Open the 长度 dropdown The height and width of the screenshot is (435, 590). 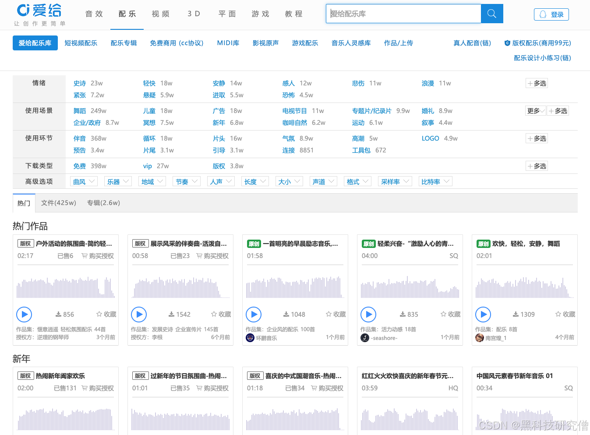(255, 181)
